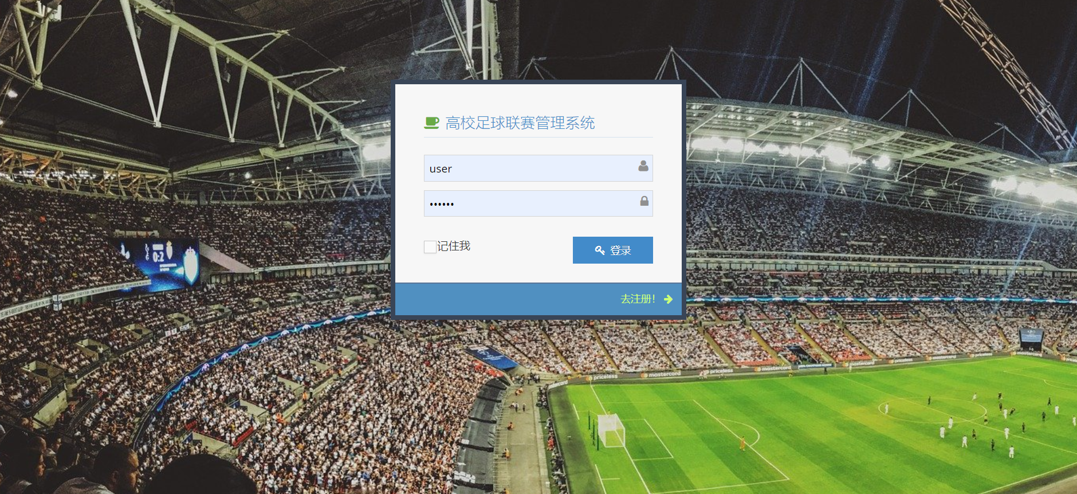Image resolution: width=1077 pixels, height=494 pixels.
Task: Click the key icon on the 登录 button
Action: [x=600, y=250]
